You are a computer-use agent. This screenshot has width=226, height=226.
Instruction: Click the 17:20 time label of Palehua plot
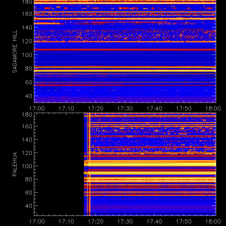pyautogui.click(x=96, y=221)
